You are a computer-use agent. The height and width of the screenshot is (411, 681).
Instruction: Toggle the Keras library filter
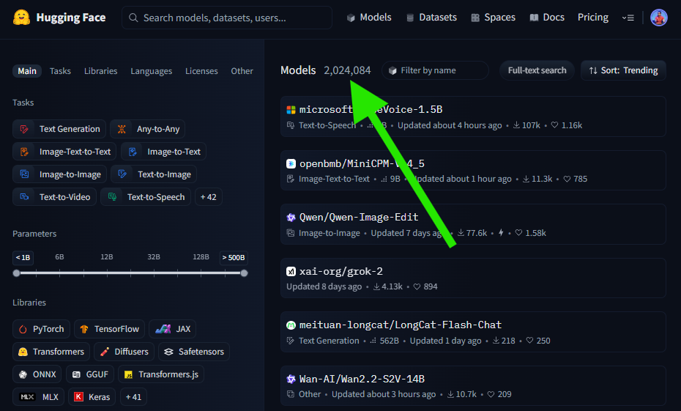click(x=92, y=397)
